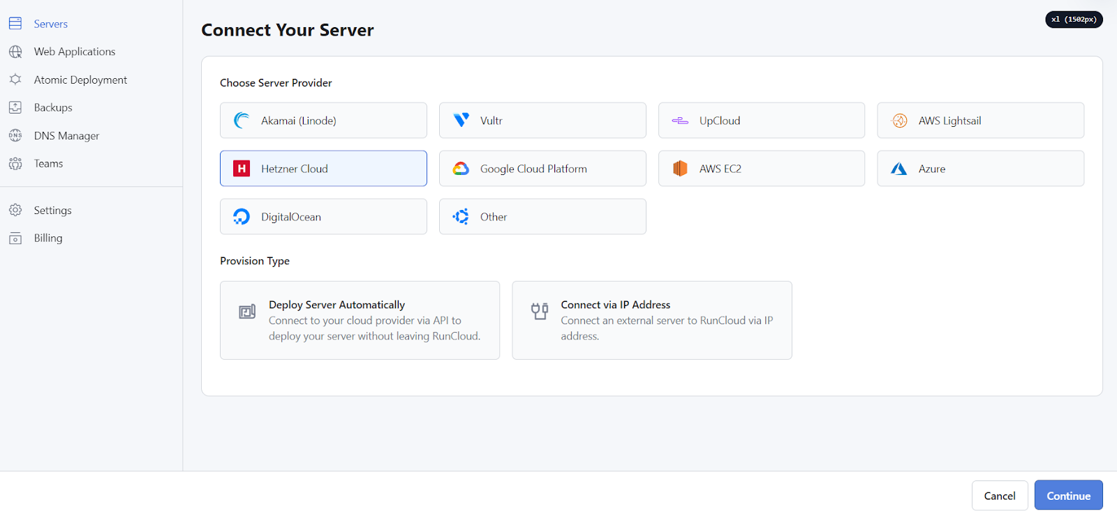Click the Web Applications globe icon

point(15,52)
